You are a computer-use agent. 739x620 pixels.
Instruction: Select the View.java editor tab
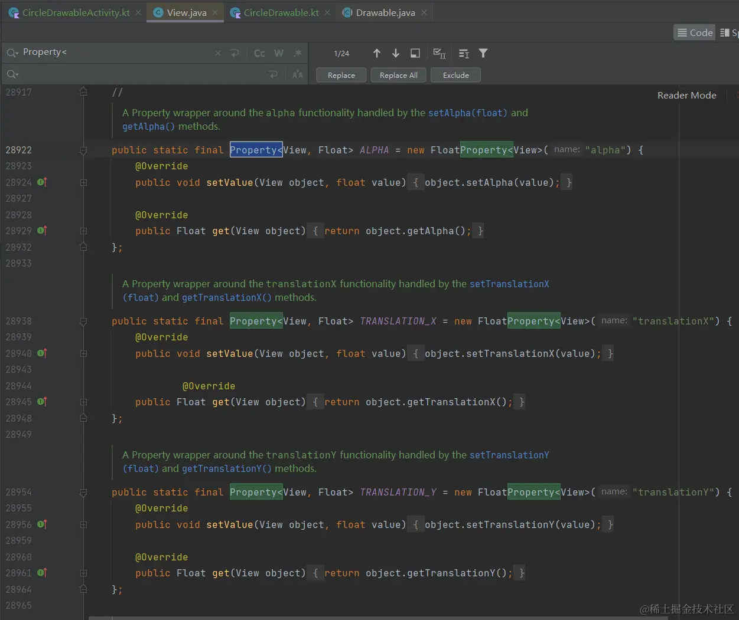coord(187,12)
